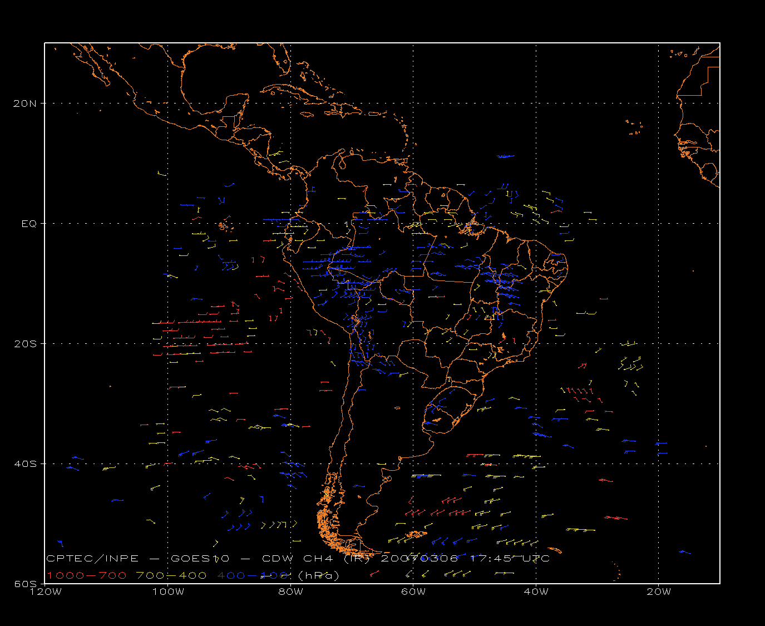Screen dimensions: 765x626
Task: Select the 20S latitude label
Action: coord(26,344)
